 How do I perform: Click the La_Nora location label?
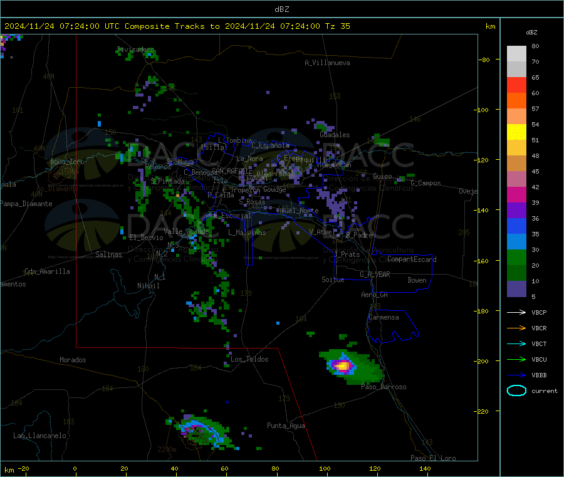point(249,159)
